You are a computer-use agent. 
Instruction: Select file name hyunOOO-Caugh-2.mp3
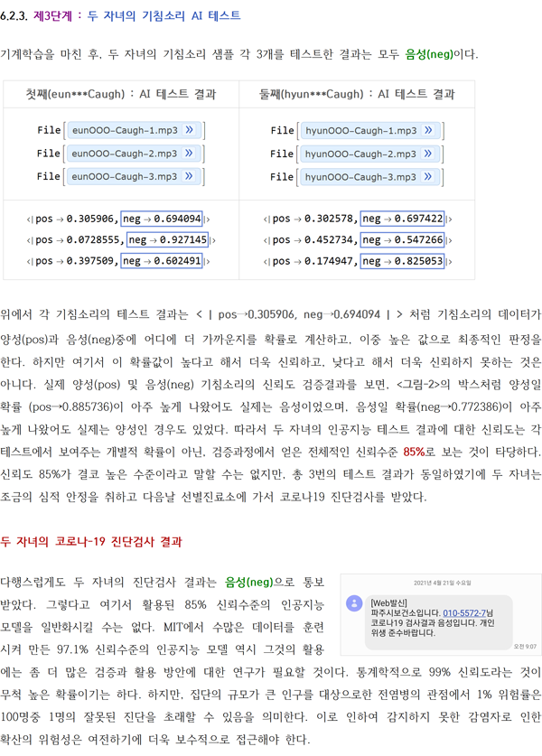tap(360, 154)
